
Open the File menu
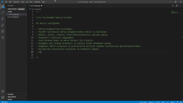[x=6, y=2]
